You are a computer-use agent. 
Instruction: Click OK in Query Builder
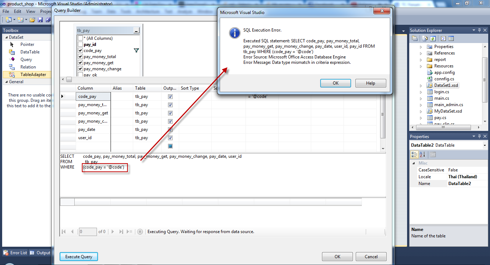[x=337, y=257]
